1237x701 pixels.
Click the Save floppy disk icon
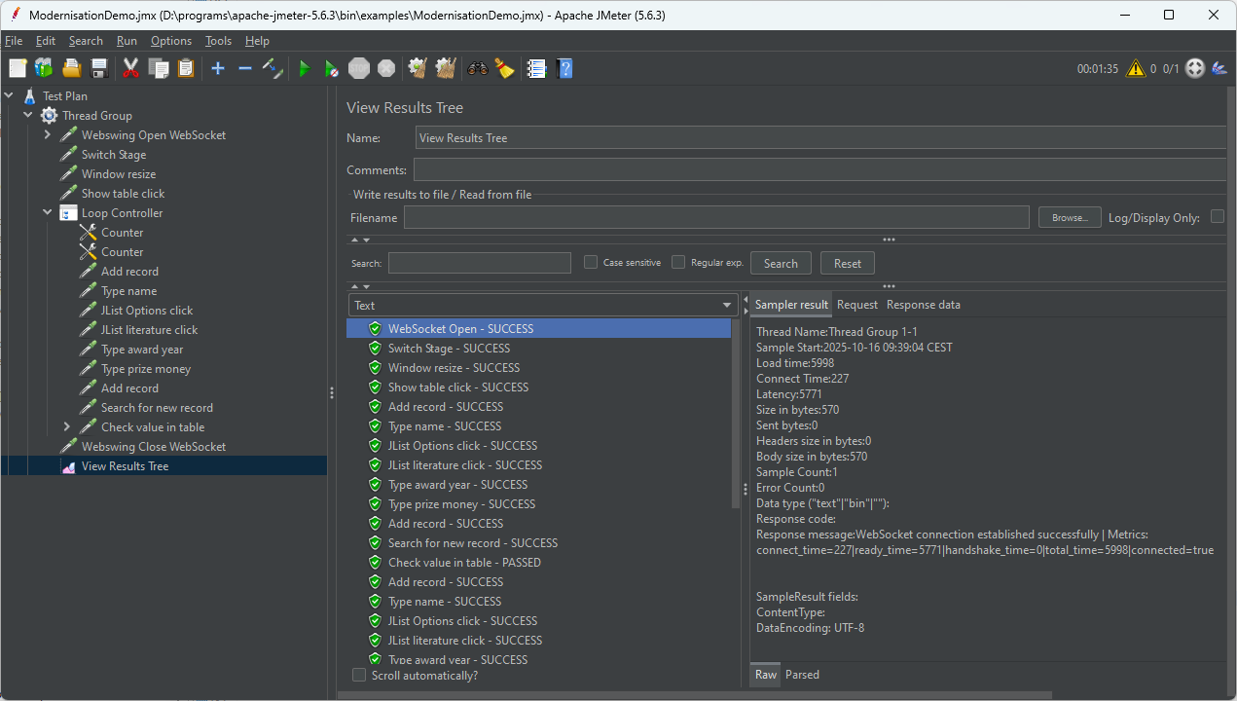(x=98, y=68)
